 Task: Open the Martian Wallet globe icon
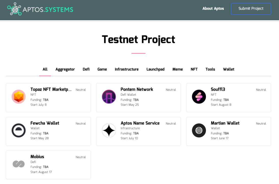pyautogui.click(x=199, y=130)
